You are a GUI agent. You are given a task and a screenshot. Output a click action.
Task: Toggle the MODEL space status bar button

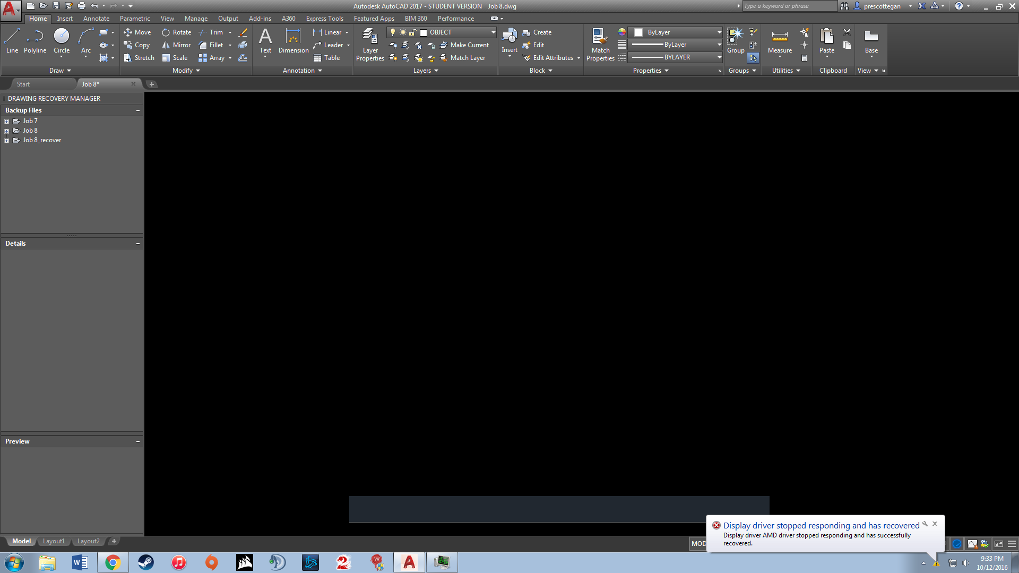pos(698,544)
